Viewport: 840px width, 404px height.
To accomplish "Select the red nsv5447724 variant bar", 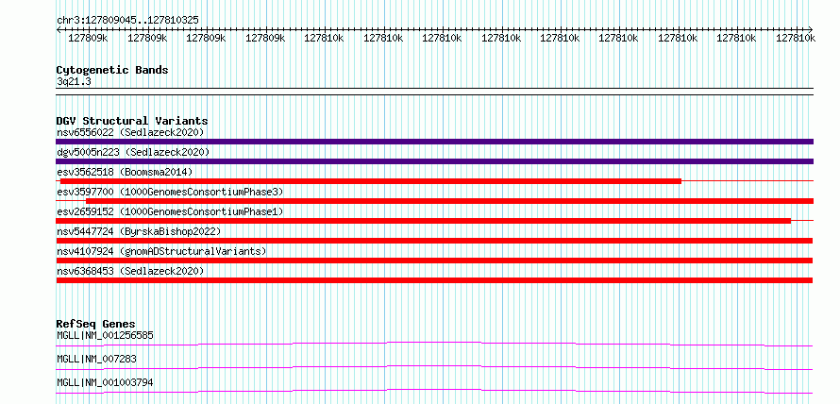I will pos(434,241).
